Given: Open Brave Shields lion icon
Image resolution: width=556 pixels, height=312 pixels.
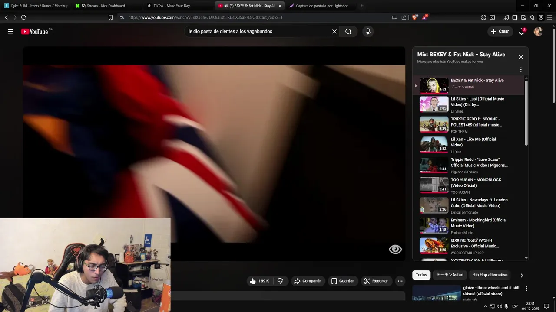Looking at the screenshot, I should click(415, 17).
